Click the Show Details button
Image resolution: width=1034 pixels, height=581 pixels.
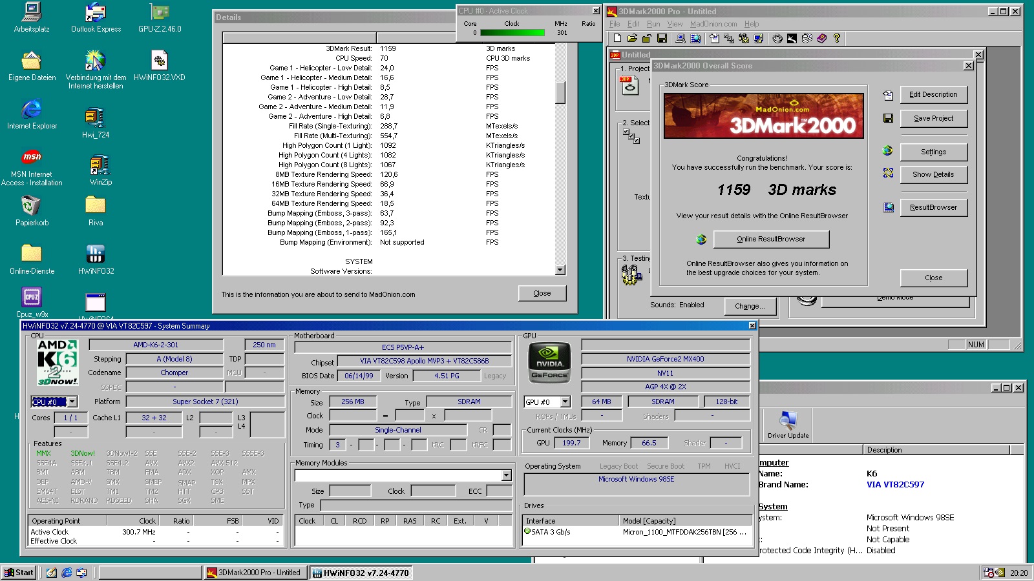coord(934,174)
